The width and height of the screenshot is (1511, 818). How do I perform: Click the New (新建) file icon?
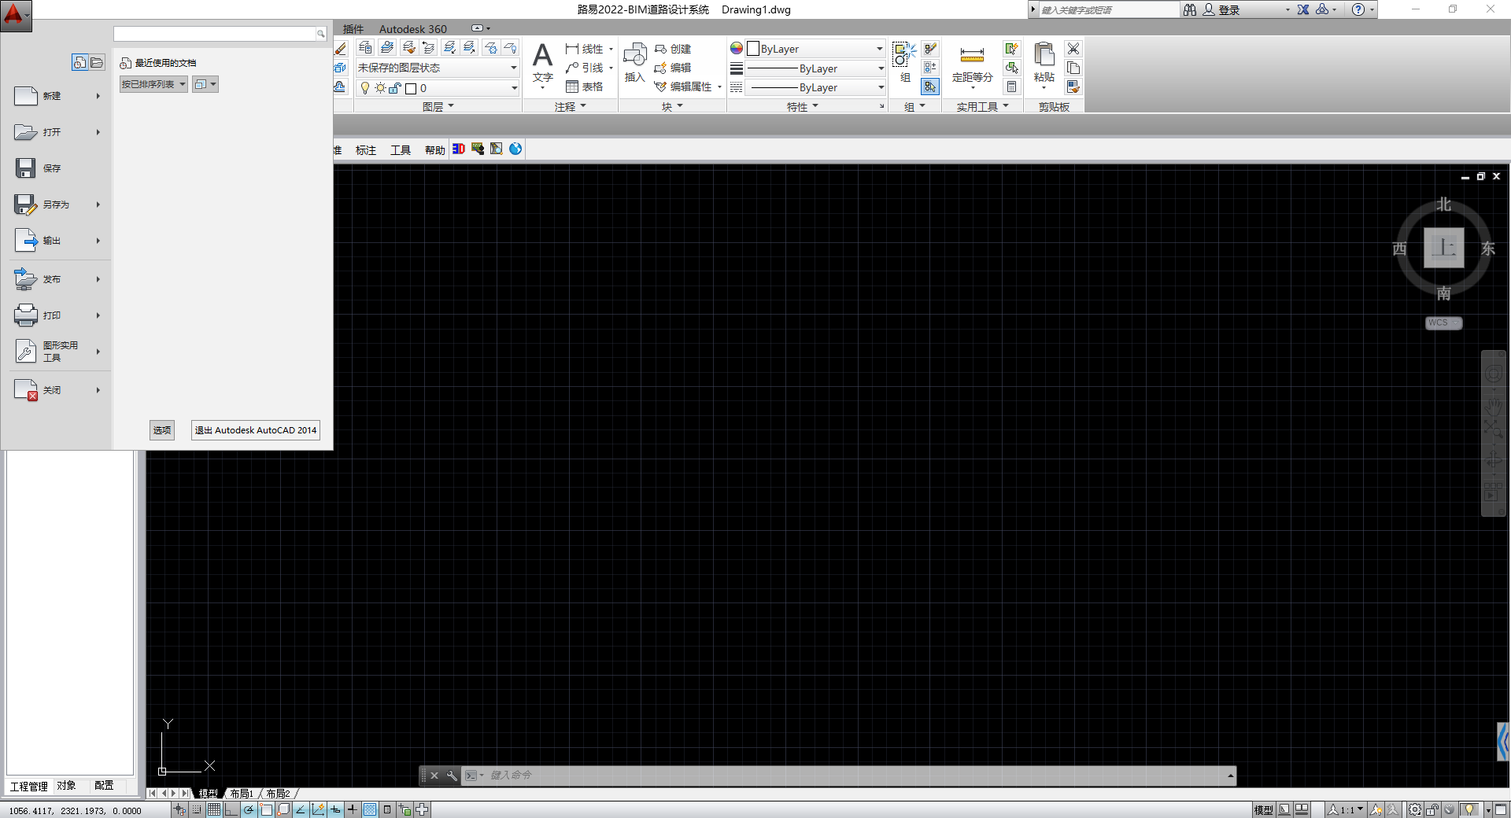click(26, 96)
